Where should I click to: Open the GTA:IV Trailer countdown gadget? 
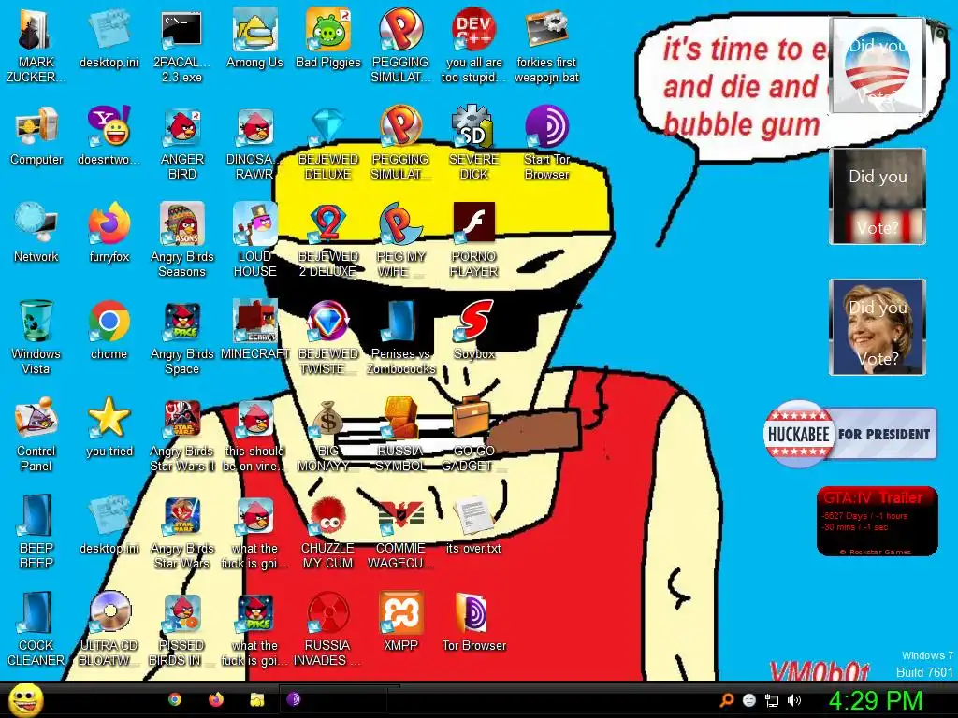pos(877,522)
